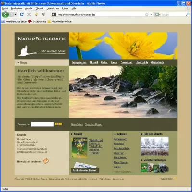The width and height of the screenshot is (192, 192).
Task: Open the address bar history dropdown
Action: pyautogui.click(x=151, y=15)
